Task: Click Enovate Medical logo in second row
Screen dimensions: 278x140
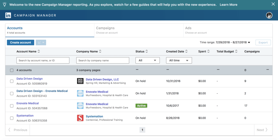Action: pyautogui.click(x=80, y=93)
